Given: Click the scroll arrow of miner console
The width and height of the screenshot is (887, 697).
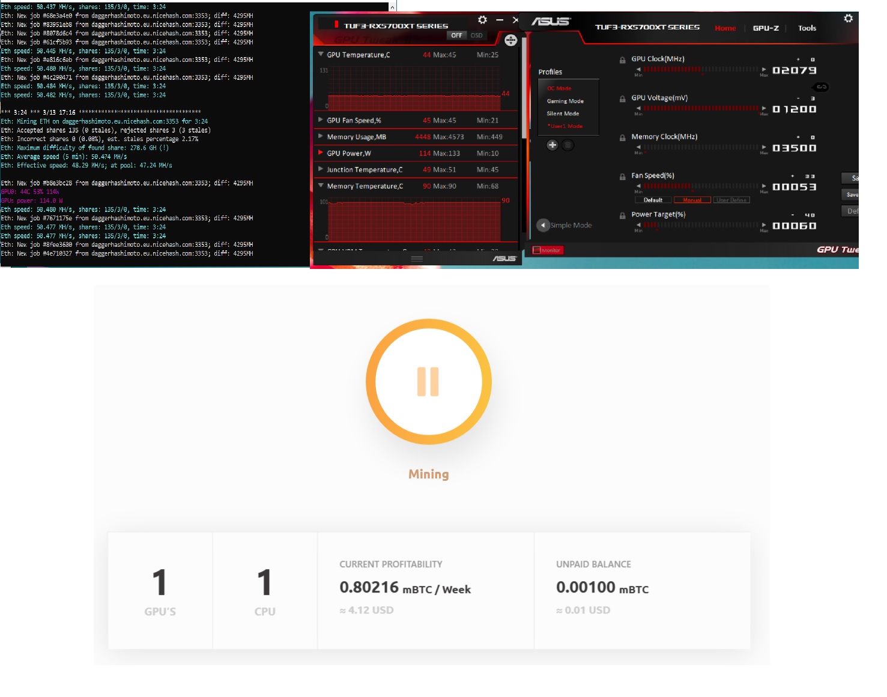Looking at the screenshot, I should tap(392, 7).
